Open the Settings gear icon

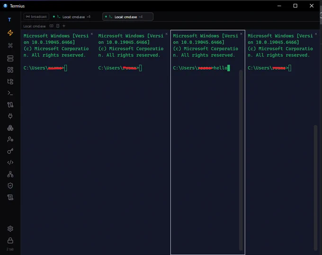point(10,229)
